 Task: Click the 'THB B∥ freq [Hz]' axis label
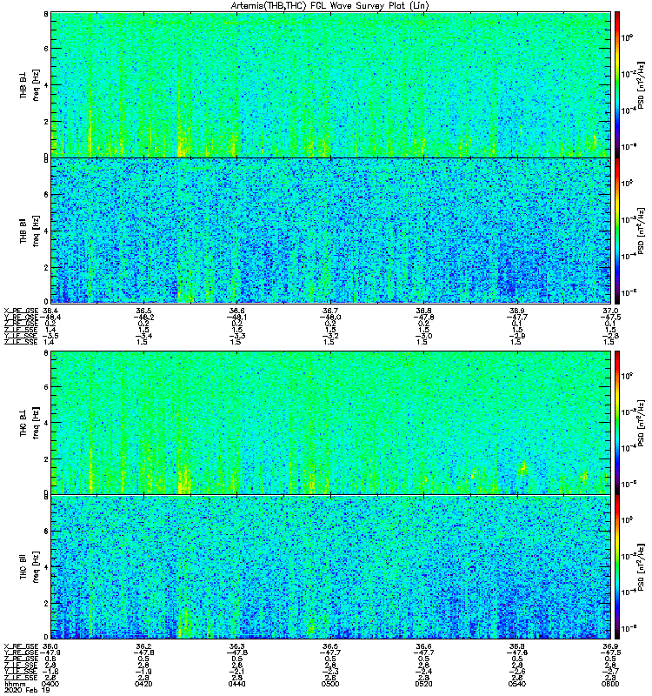point(30,231)
